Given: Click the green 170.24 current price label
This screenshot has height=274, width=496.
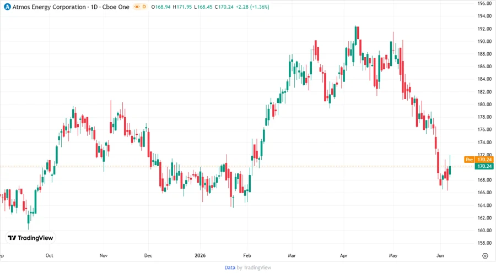Looking at the screenshot, I should click(x=484, y=166).
